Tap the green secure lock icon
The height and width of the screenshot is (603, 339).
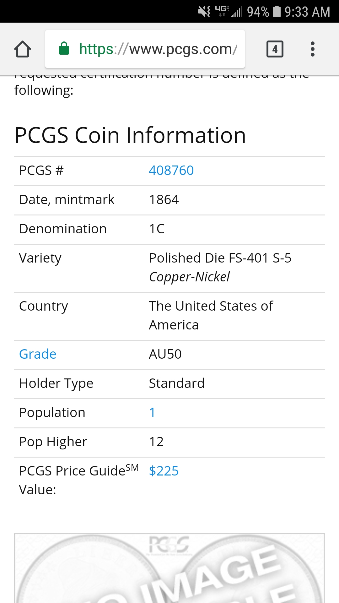click(x=64, y=49)
